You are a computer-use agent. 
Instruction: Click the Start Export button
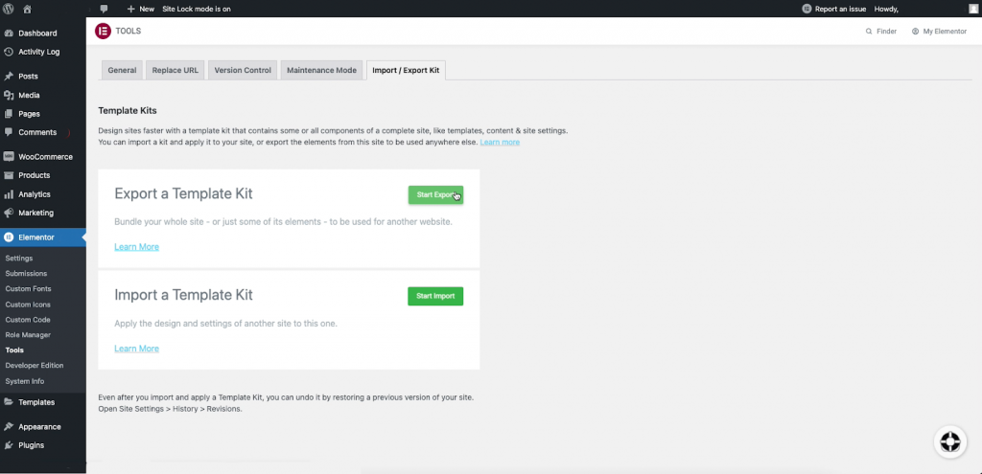click(x=435, y=194)
